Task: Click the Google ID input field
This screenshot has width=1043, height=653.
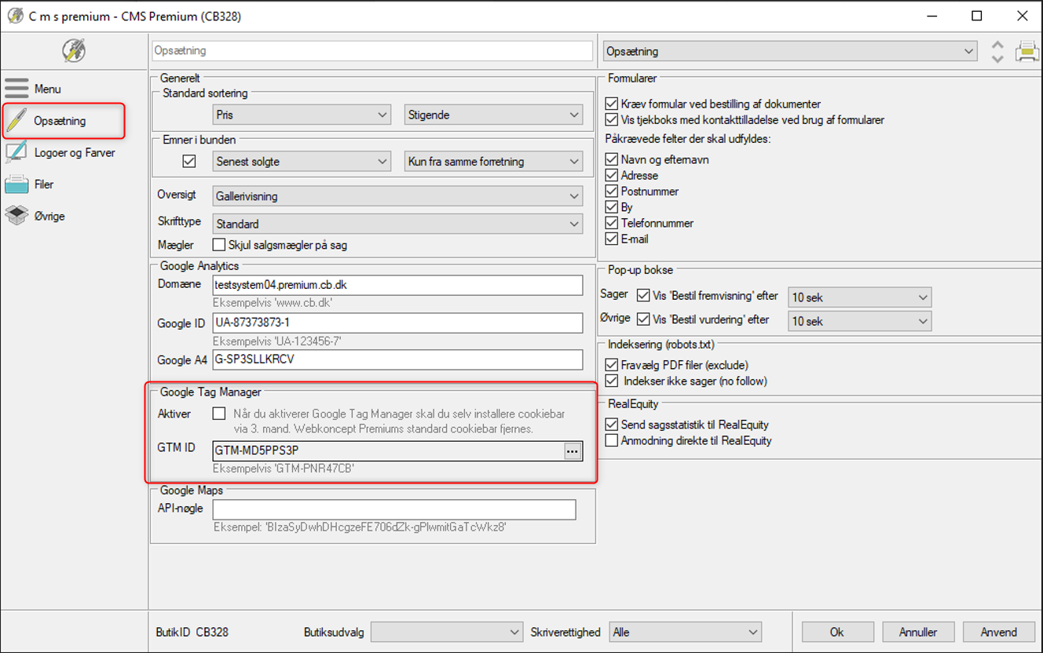Action: tap(398, 323)
